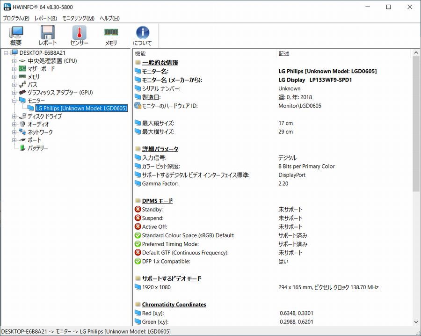This screenshot has width=421, height=336.
Task: Expand the オーディオ tree node
Action: [x=14, y=124]
